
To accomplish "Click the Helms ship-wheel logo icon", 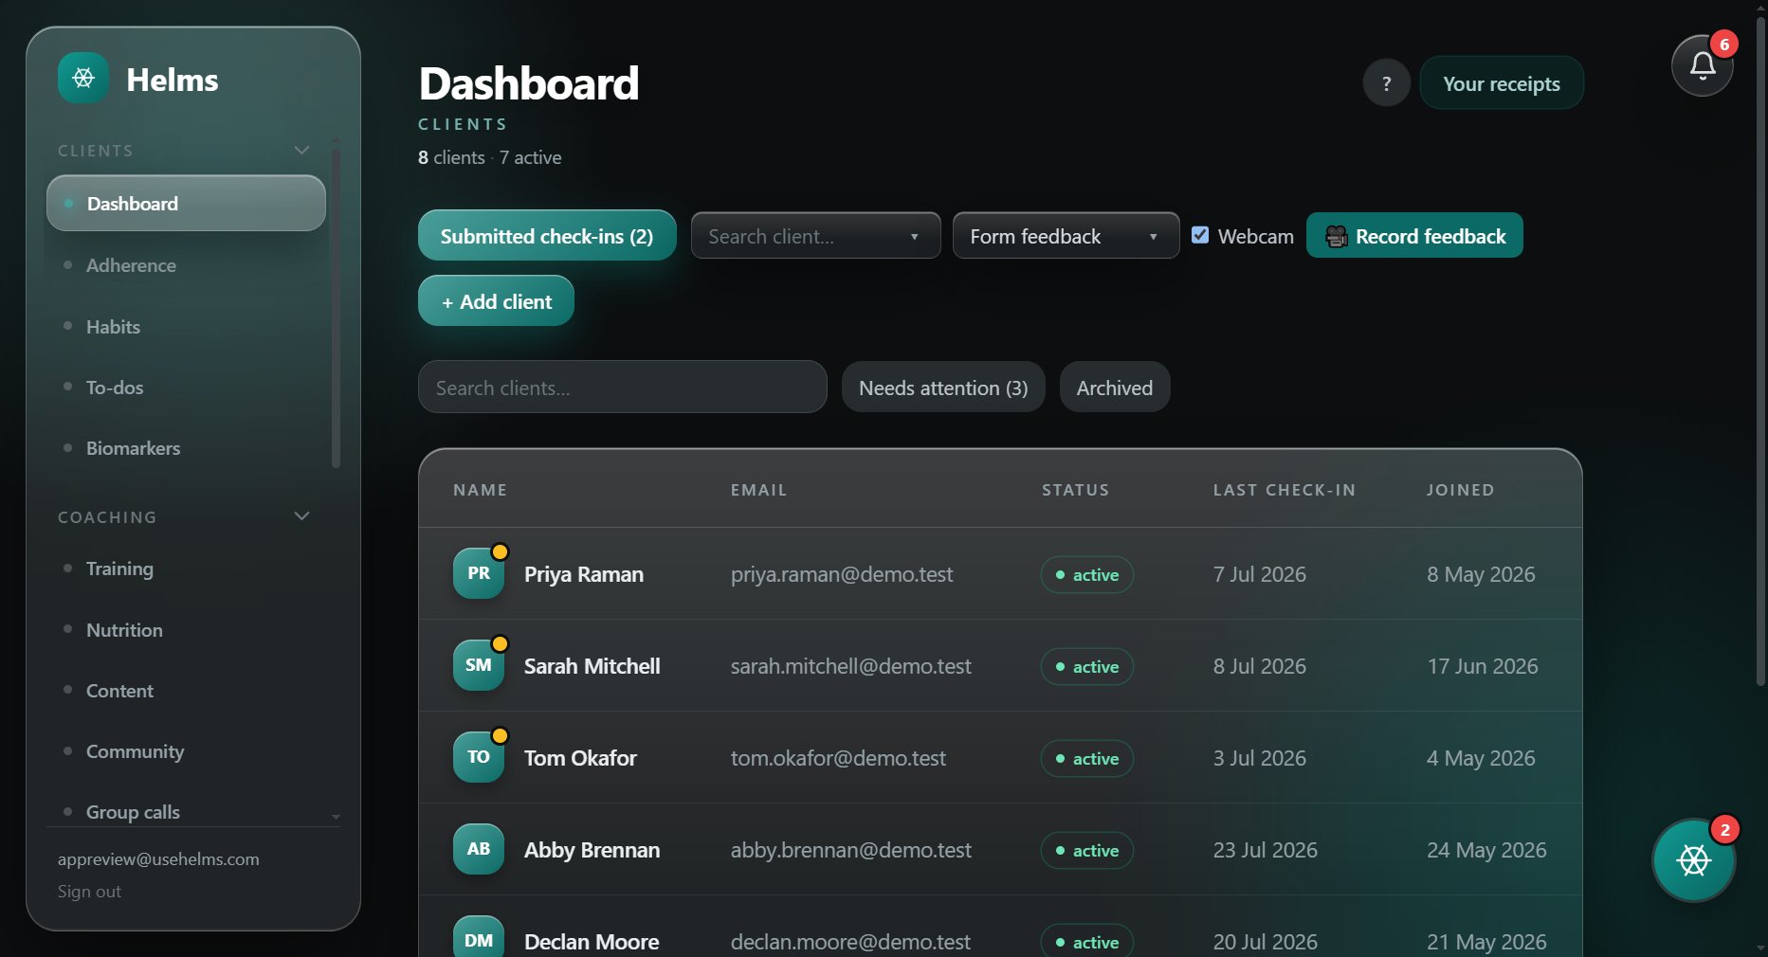I will 83,78.
